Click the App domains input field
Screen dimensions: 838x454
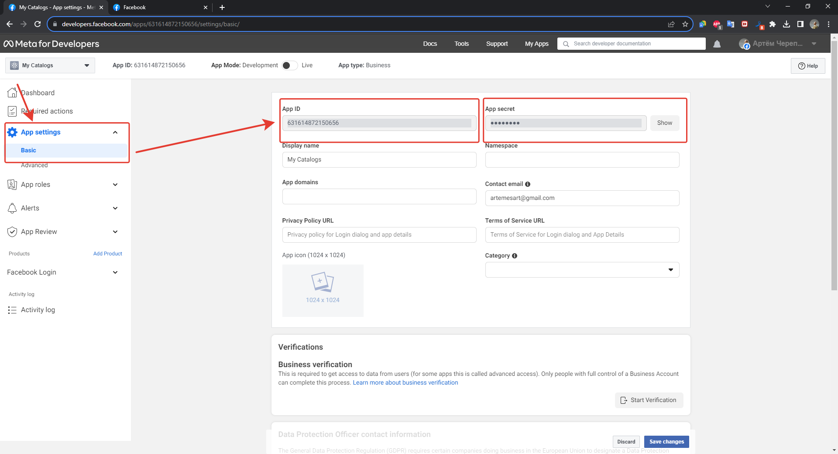click(x=379, y=196)
